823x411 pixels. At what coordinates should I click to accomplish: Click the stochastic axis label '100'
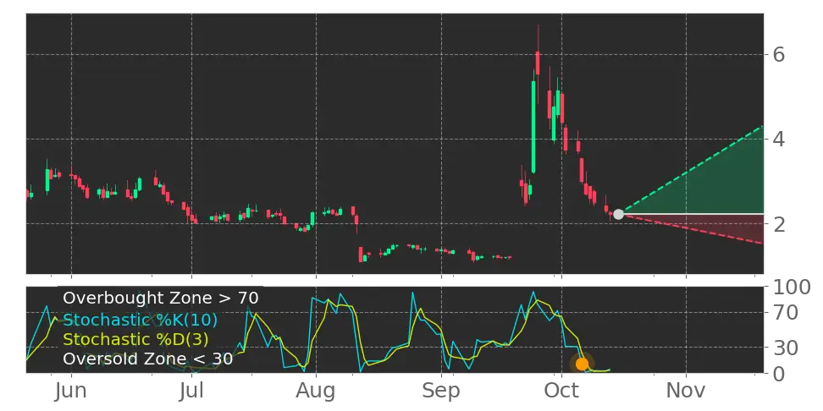point(792,288)
